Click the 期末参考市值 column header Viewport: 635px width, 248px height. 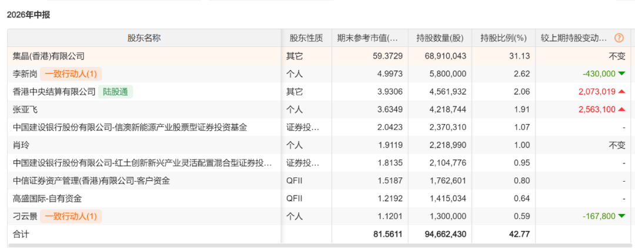click(367, 38)
